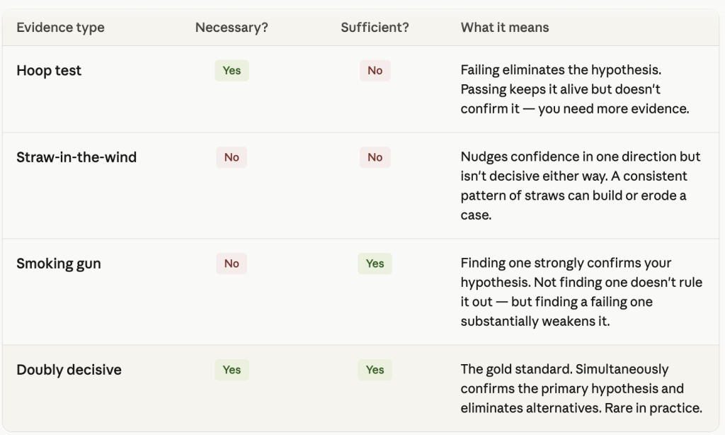Click the No badge under Sufficient for Hoop test
The height and width of the screenshot is (435, 725).
coord(375,70)
